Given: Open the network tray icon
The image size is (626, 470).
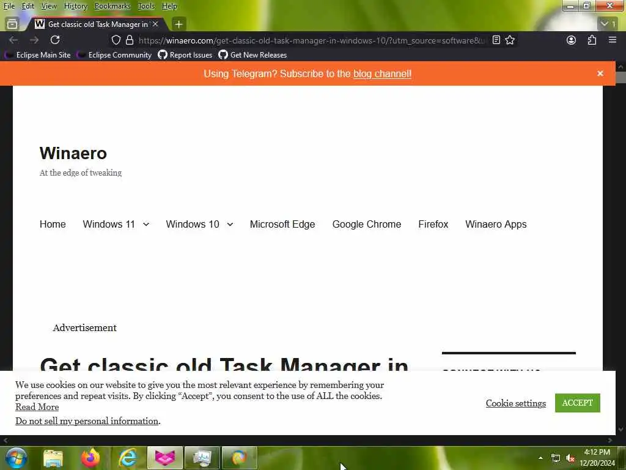Looking at the screenshot, I should tap(556, 458).
